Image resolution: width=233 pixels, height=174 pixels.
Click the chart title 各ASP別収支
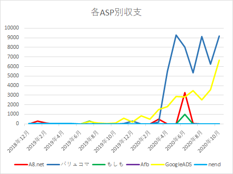[x=116, y=12]
